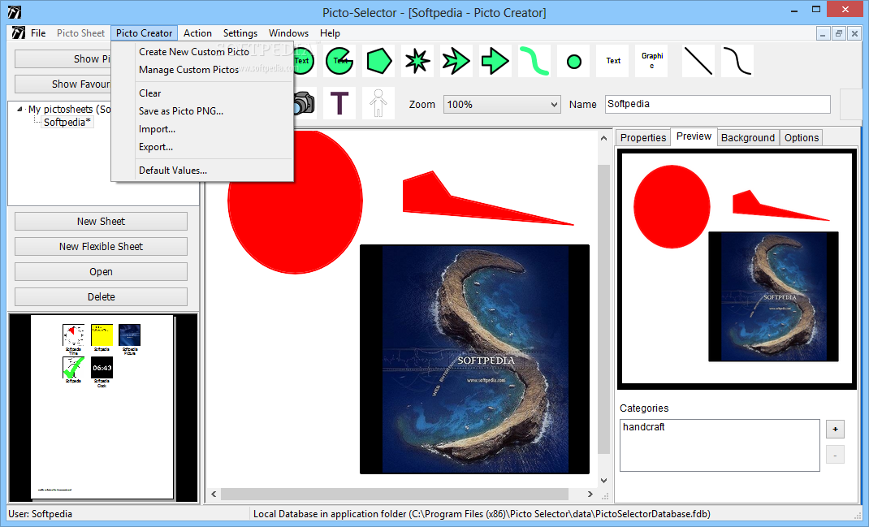Select the green pentagon shape tool

click(379, 61)
